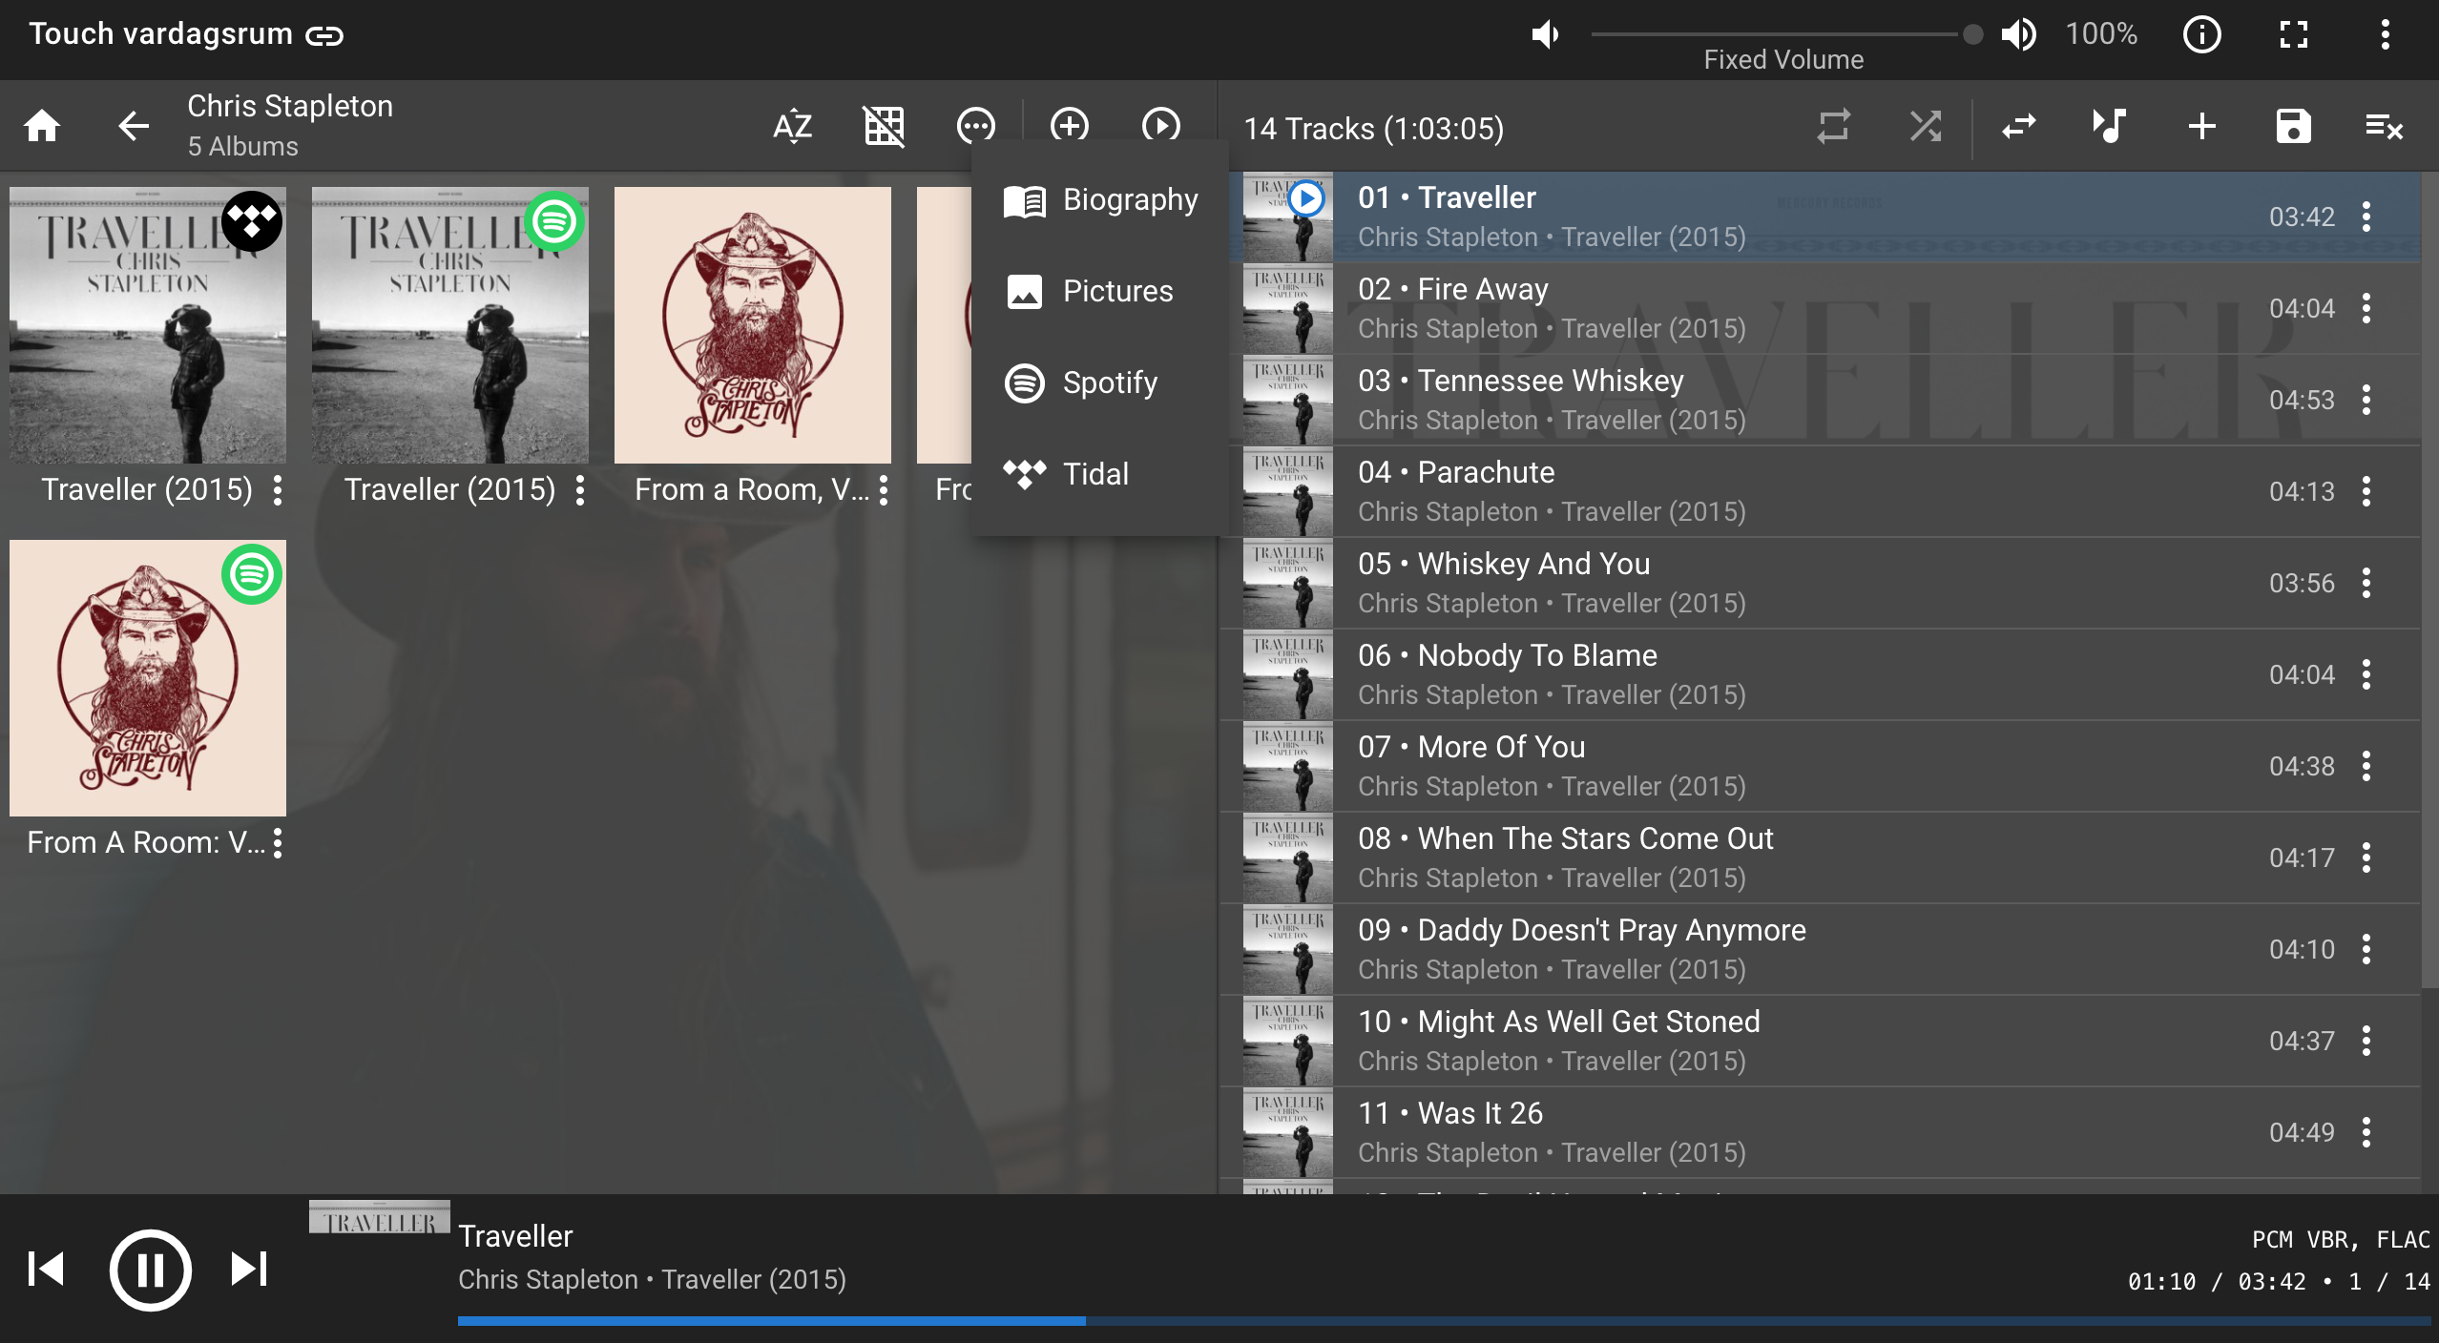This screenshot has height=1343, width=2439.
Task: Select queue track 02 Fire Away
Action: pos(1823,309)
